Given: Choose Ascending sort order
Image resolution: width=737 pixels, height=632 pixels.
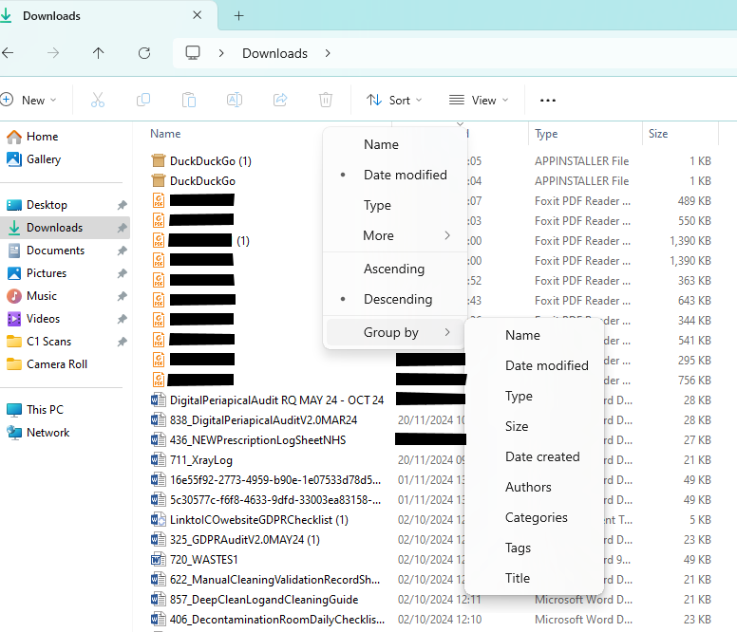Looking at the screenshot, I should tap(395, 269).
